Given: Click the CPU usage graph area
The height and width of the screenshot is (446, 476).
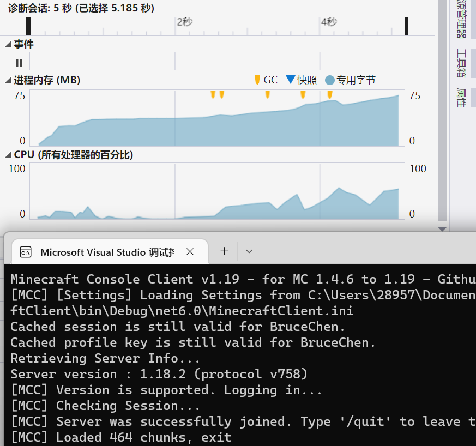Looking at the screenshot, I should pos(217,191).
